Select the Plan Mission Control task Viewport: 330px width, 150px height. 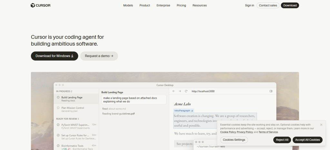click(76, 109)
